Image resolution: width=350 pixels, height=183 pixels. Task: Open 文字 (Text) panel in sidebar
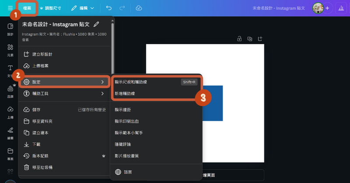click(10, 70)
